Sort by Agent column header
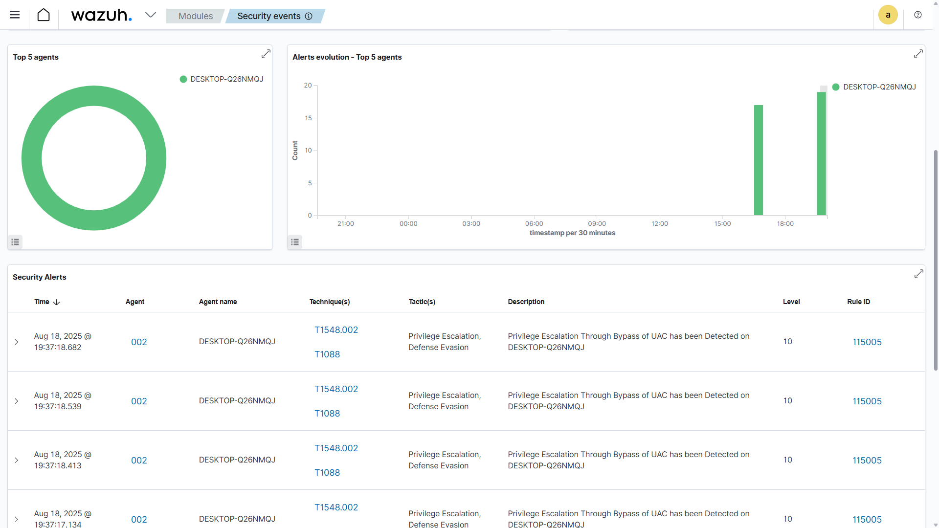This screenshot has width=939, height=528. tap(135, 302)
